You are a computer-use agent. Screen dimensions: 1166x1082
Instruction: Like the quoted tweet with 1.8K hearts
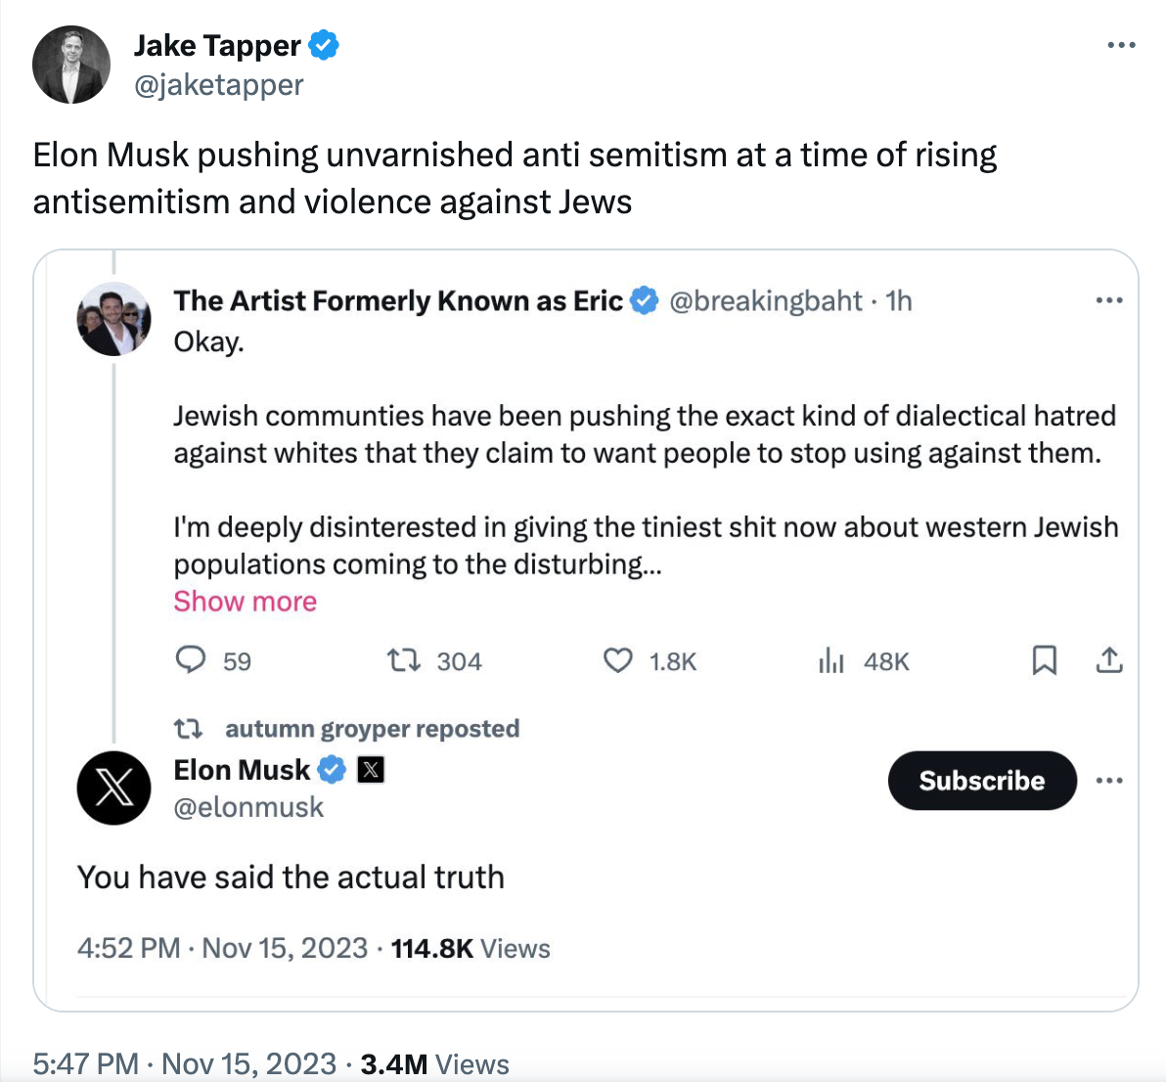coord(617,661)
